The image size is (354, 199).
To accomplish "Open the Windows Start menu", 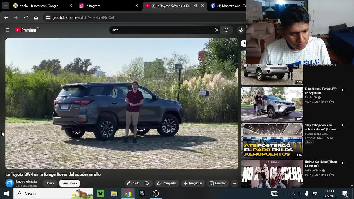I will click(x=7, y=193).
